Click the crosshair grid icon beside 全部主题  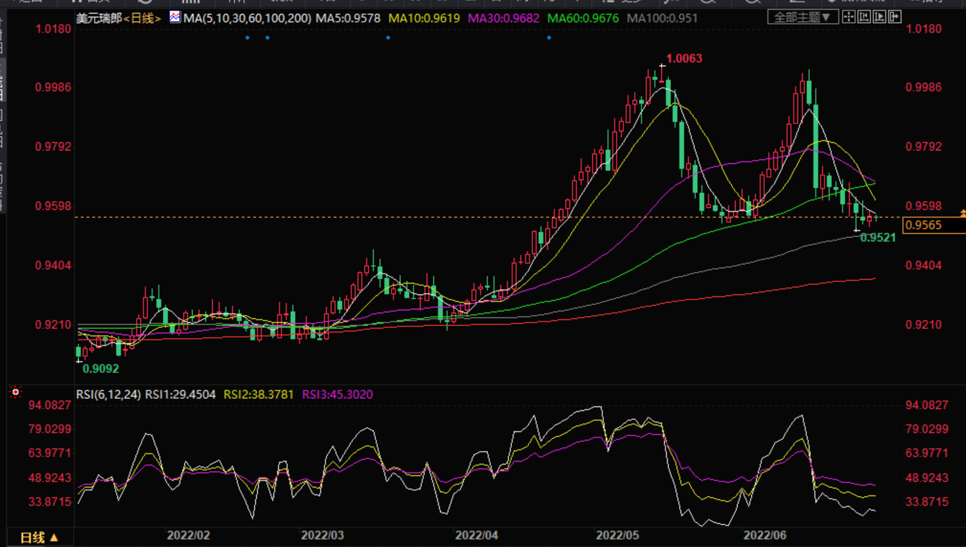[x=849, y=17]
